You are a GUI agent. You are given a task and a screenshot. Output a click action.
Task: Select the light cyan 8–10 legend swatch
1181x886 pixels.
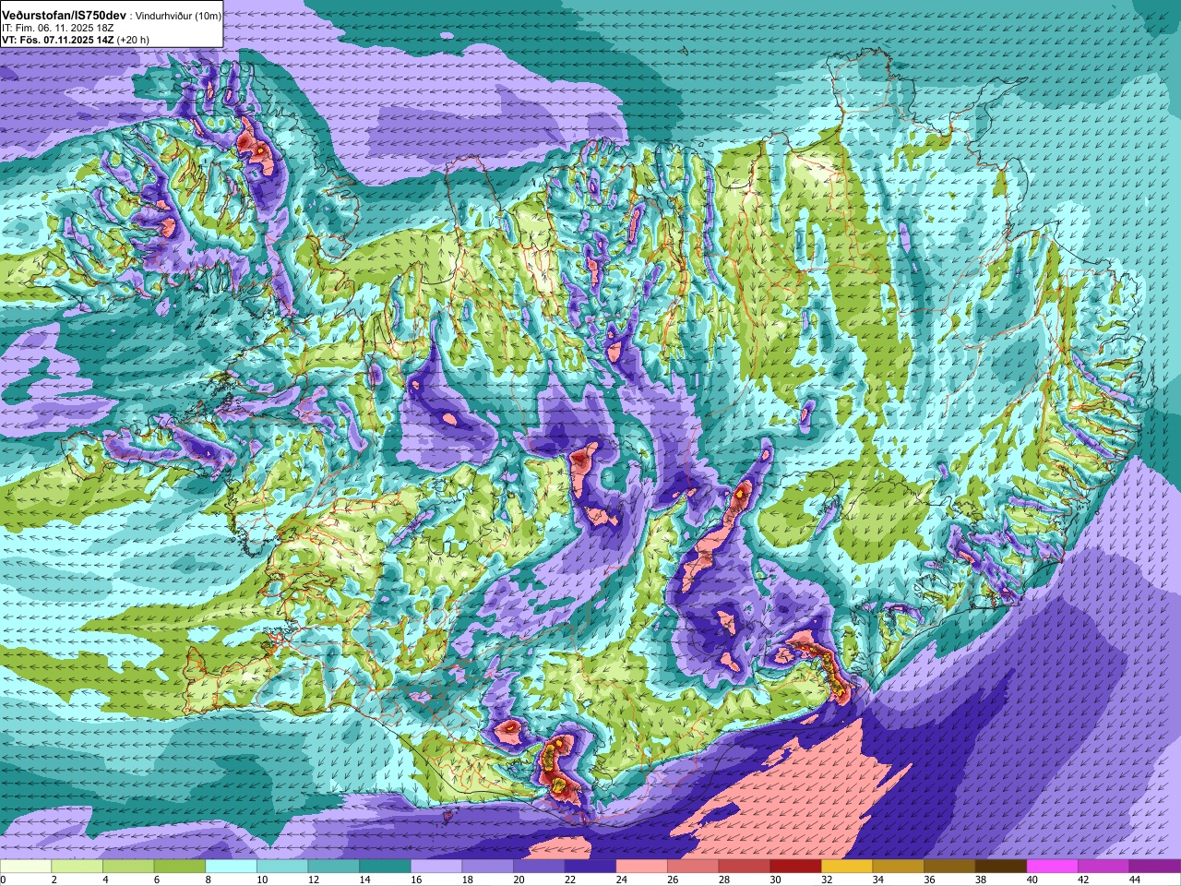pos(232,867)
